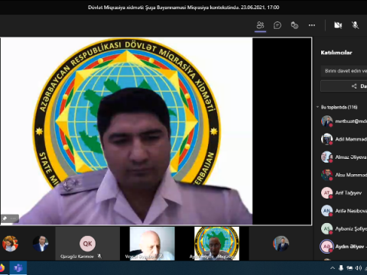
Task: Select participant Almaz Əliyeva in list
Action: click(x=344, y=157)
